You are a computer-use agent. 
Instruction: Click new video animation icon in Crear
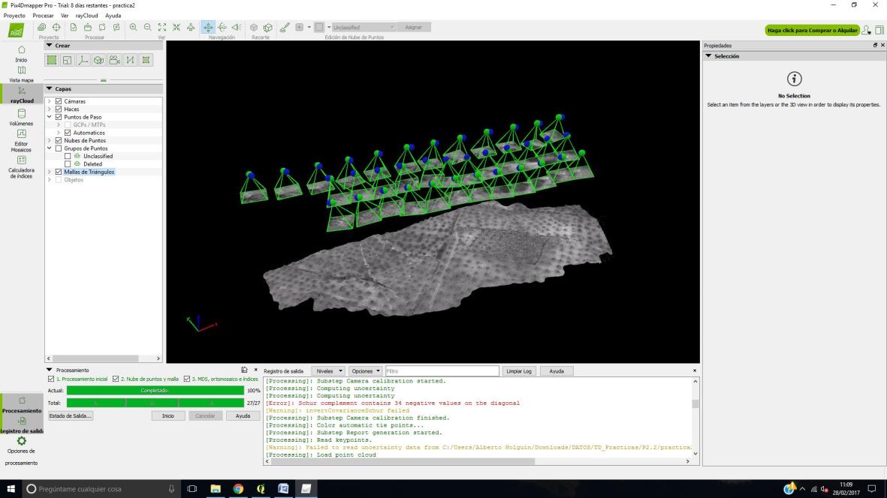[114, 61]
